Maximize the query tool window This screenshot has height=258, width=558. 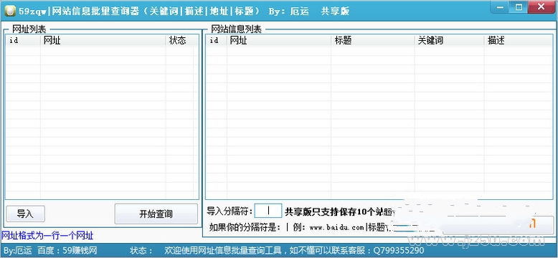519,6
